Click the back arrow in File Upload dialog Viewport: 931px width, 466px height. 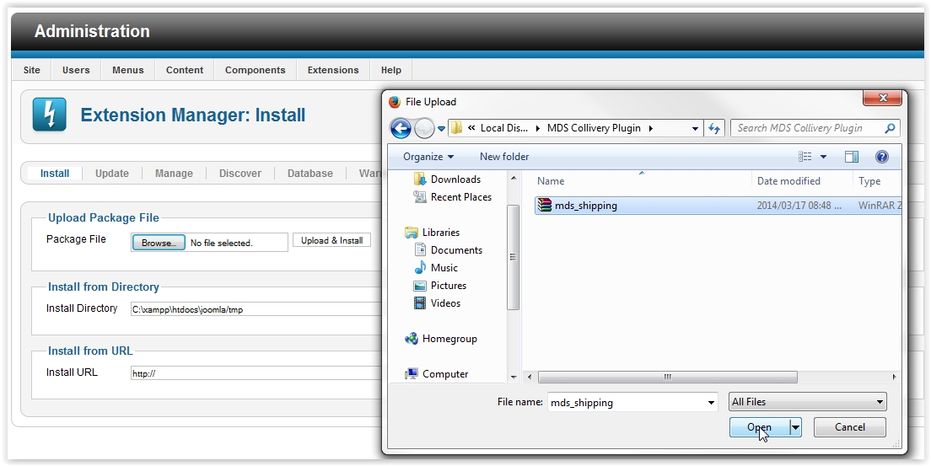pos(401,128)
